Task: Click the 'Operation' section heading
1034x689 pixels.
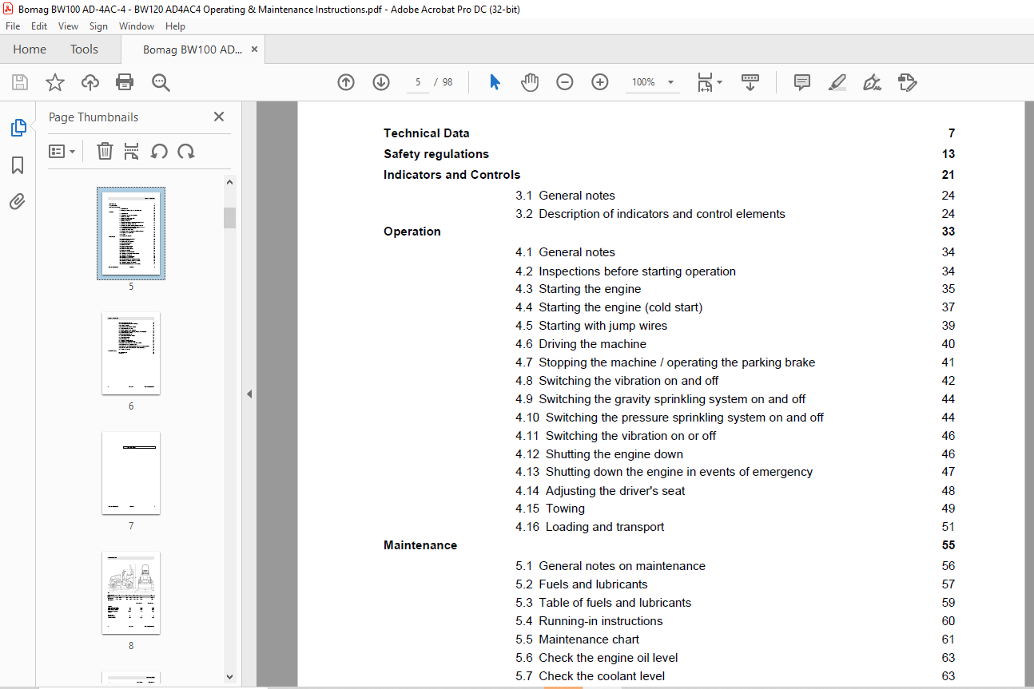Action: [412, 232]
